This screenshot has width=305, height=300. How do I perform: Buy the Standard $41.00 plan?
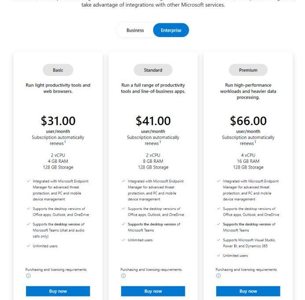[153, 291]
